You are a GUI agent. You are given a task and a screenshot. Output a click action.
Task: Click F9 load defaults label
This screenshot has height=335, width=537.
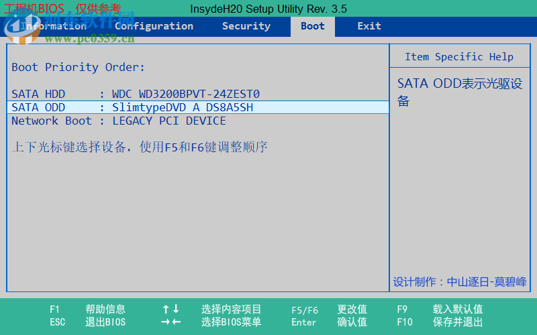440,310
